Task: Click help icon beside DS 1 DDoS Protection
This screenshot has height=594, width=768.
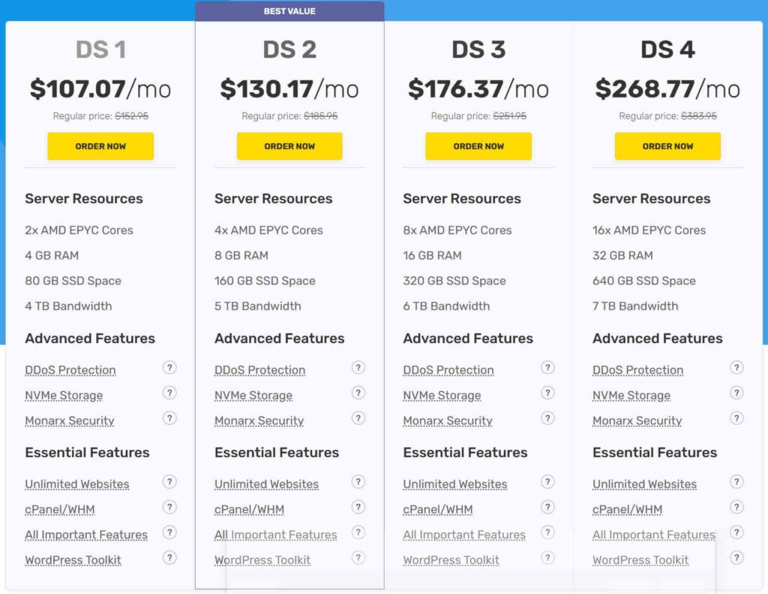Action: tap(169, 368)
